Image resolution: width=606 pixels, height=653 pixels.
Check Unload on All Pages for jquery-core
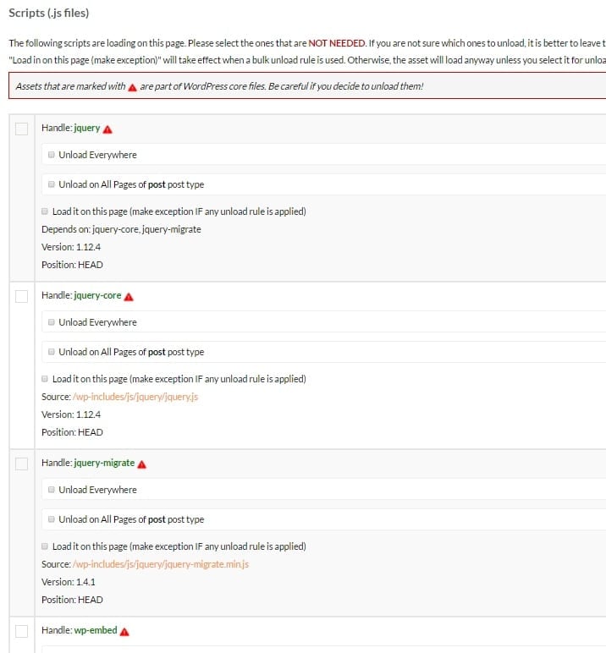(x=52, y=352)
